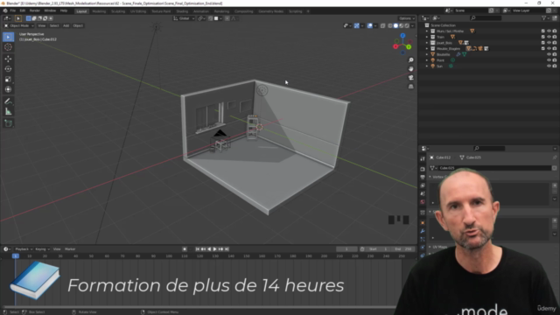Open the Edit menu
560x315 pixels.
[22, 10]
